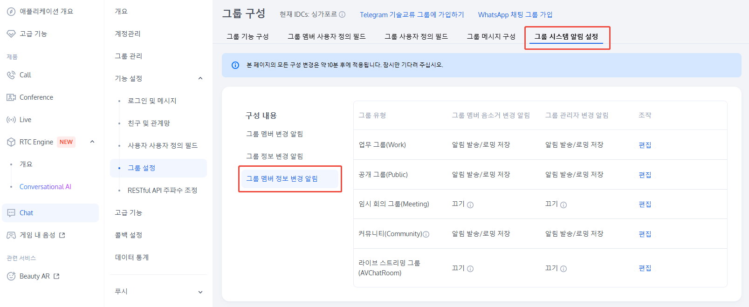Expand the 푸시 section chevron
Viewport: 749px width, 307px height.
(200, 292)
